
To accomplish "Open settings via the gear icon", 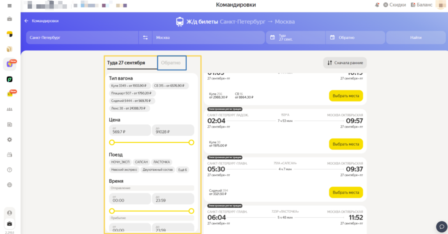I will (x=9, y=140).
